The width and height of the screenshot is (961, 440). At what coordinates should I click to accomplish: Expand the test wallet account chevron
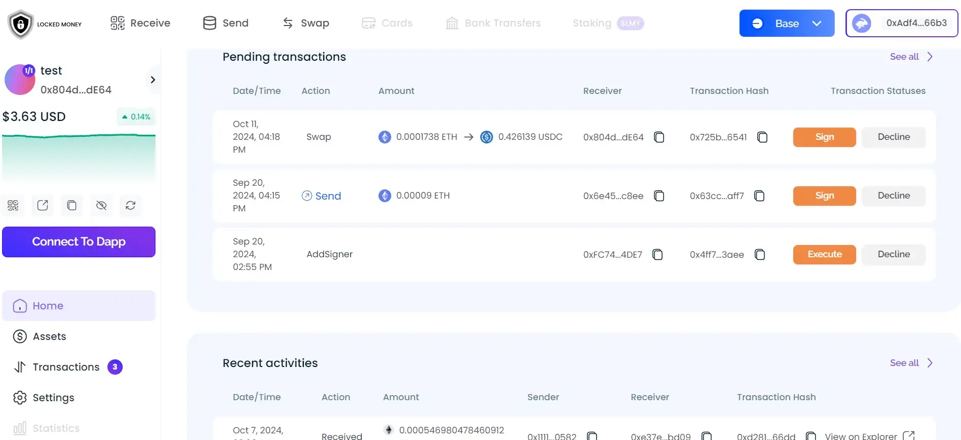click(x=152, y=80)
